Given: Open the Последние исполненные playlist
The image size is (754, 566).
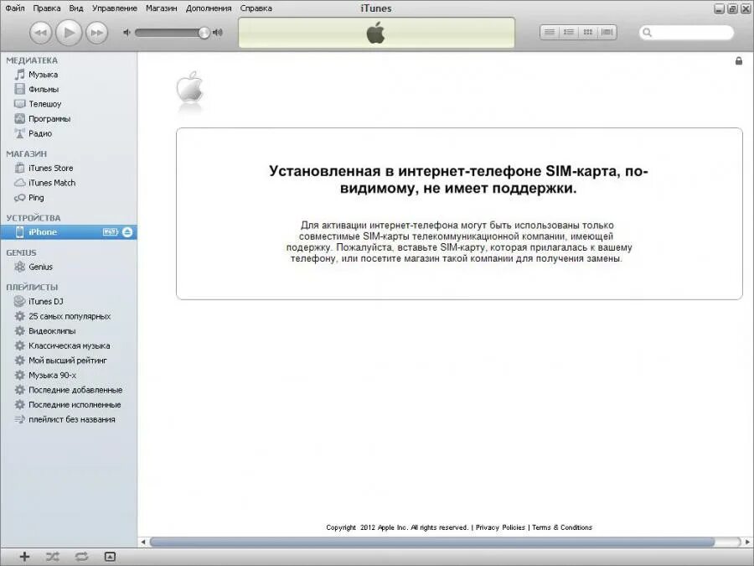Looking at the screenshot, I should tap(69, 405).
